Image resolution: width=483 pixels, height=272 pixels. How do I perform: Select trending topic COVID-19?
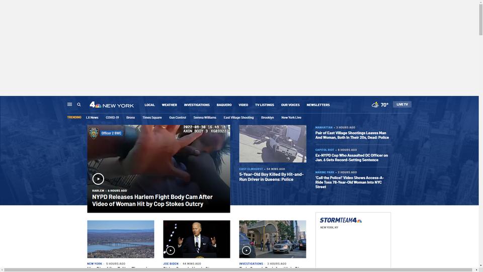(x=112, y=117)
